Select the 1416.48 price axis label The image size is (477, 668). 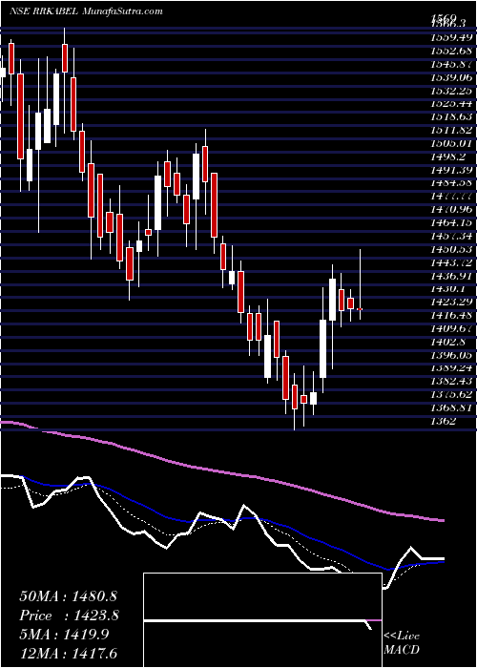[452, 315]
